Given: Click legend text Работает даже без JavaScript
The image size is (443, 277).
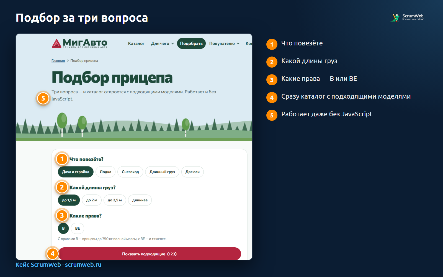Looking at the screenshot, I should [327, 114].
